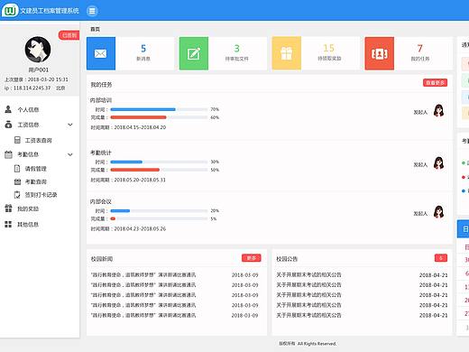Click the All Rights Reserved footer text
This screenshot has width=469, height=352.
tap(317, 344)
